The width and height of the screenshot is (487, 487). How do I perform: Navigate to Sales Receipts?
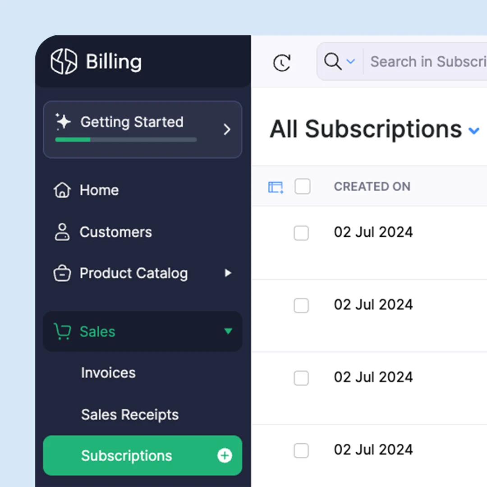click(129, 414)
